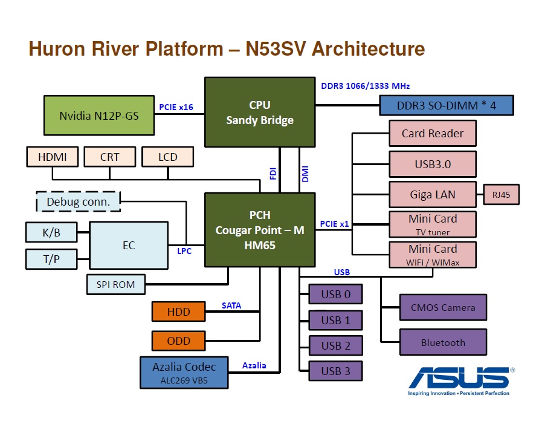Click the "PCIE x16" bus label

(x=176, y=107)
